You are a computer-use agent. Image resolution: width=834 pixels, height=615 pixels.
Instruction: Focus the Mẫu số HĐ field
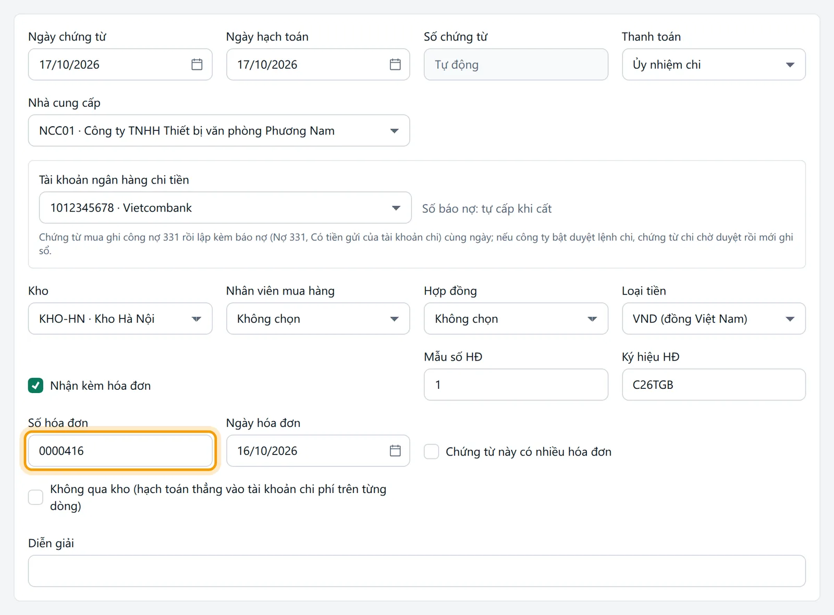click(x=516, y=385)
